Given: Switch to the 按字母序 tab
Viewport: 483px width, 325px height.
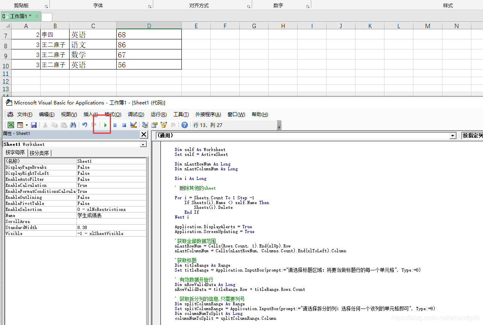Looking at the screenshot, I should tap(15, 153).
